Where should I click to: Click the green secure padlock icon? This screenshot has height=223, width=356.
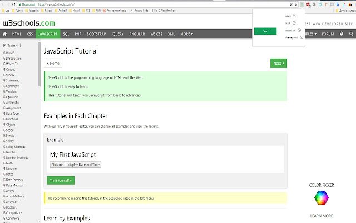pyautogui.click(x=20, y=4)
